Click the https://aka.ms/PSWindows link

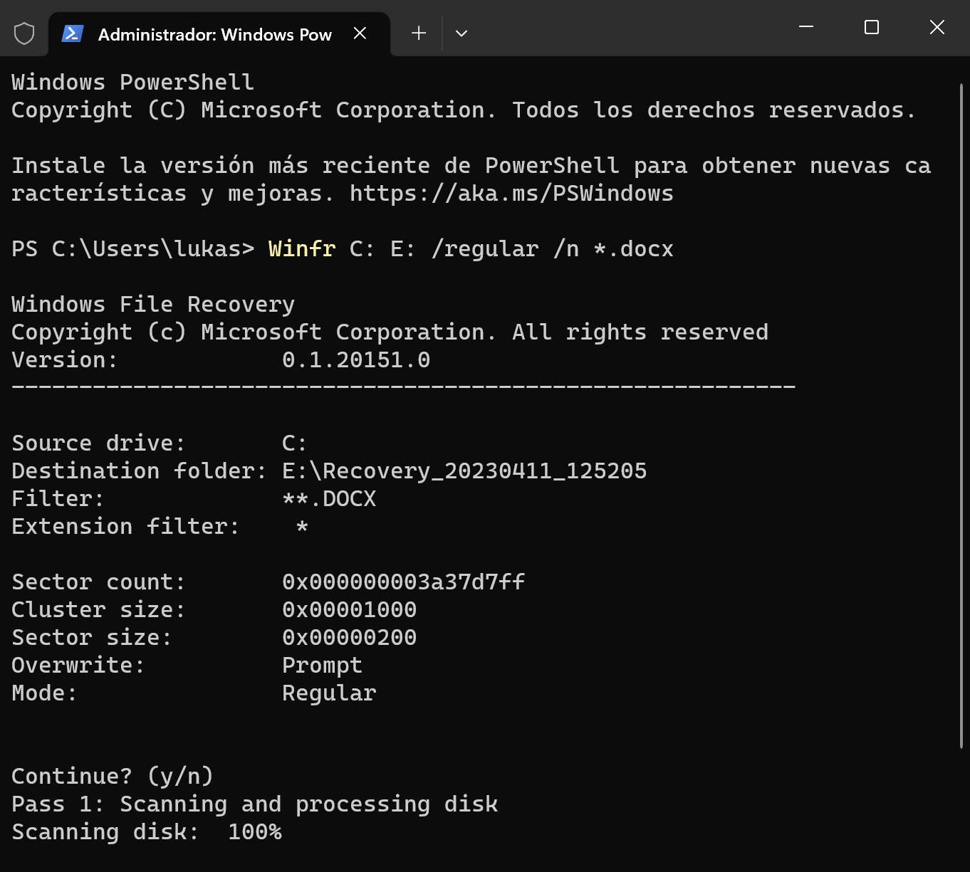click(x=511, y=194)
